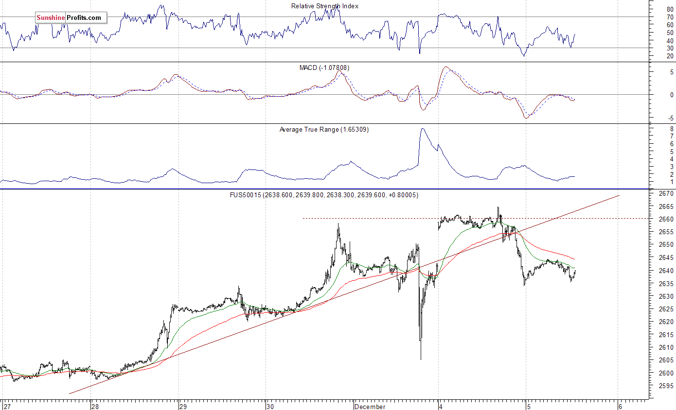Click price axis label 2660

[667, 219]
